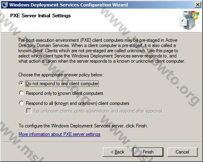Viewport: 203px width, 162px height.
Task: Click the wizard title bar system icon
Action: [5, 5]
